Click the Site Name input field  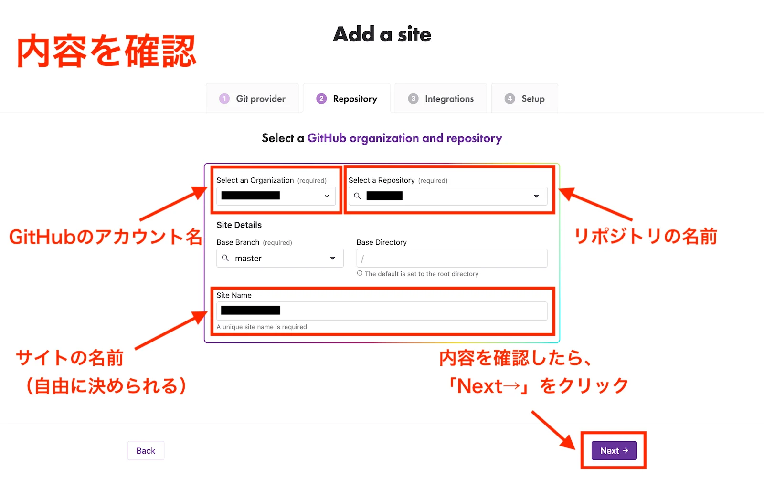382,311
